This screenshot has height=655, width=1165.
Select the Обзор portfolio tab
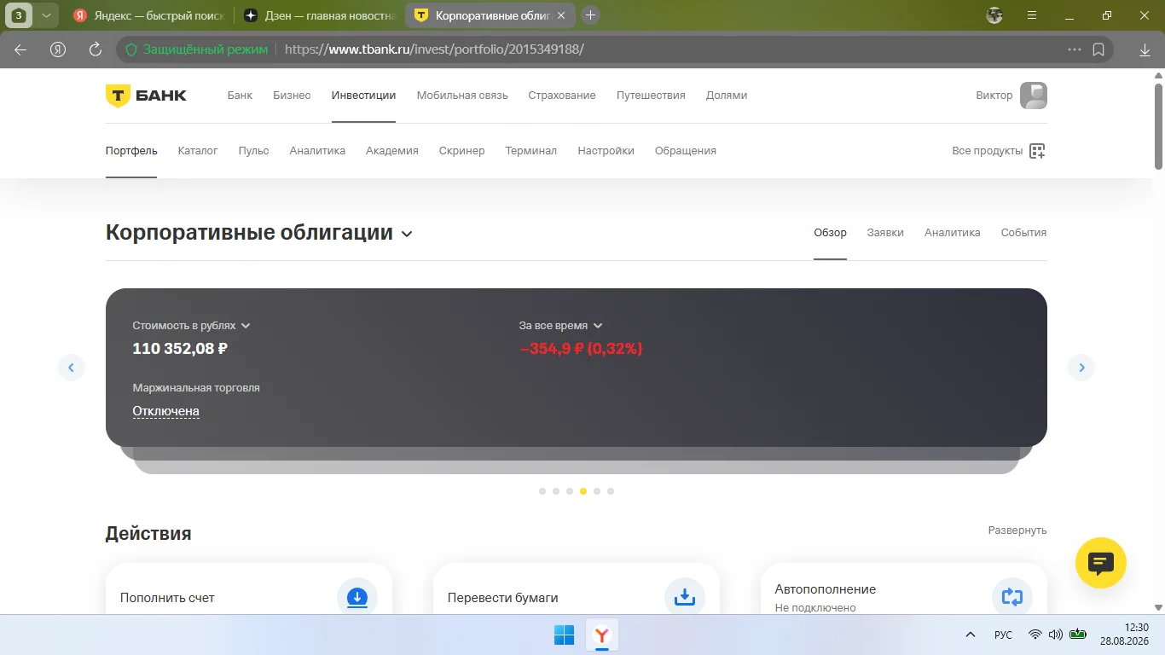click(830, 233)
